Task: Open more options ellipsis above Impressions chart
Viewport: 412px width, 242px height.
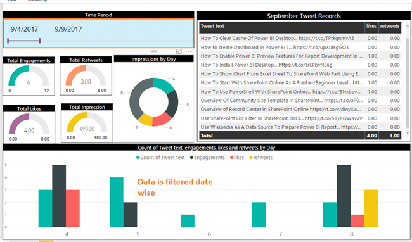Action: coord(188,51)
